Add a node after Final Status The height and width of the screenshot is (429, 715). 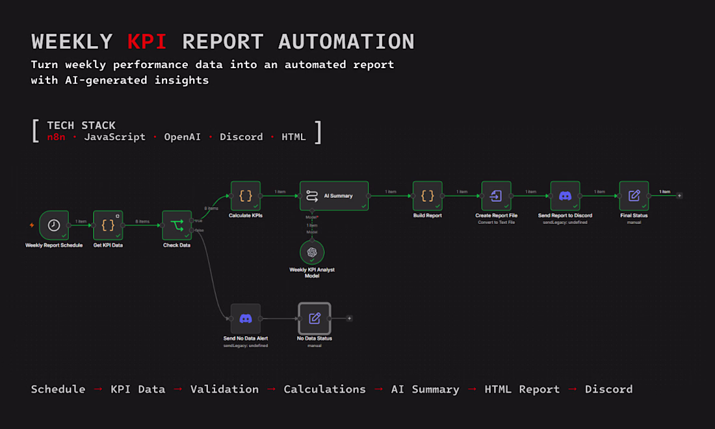pyautogui.click(x=679, y=196)
